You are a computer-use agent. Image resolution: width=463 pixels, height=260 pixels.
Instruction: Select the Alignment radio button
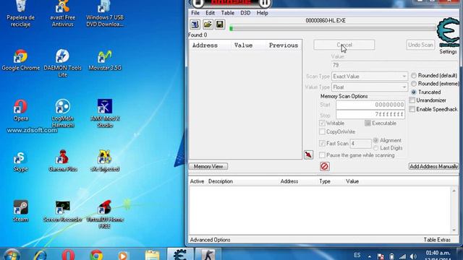click(x=375, y=140)
